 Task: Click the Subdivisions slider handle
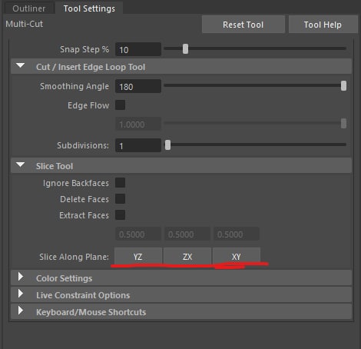click(x=167, y=145)
